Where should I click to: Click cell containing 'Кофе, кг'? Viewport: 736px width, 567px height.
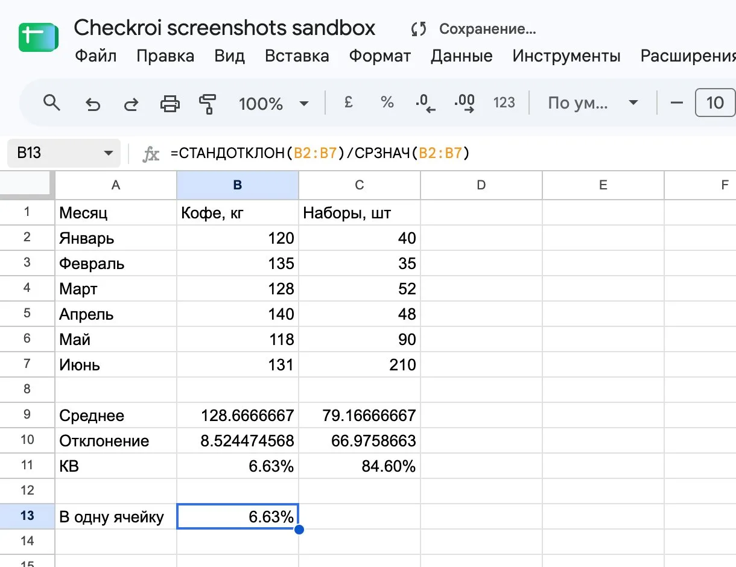238,212
